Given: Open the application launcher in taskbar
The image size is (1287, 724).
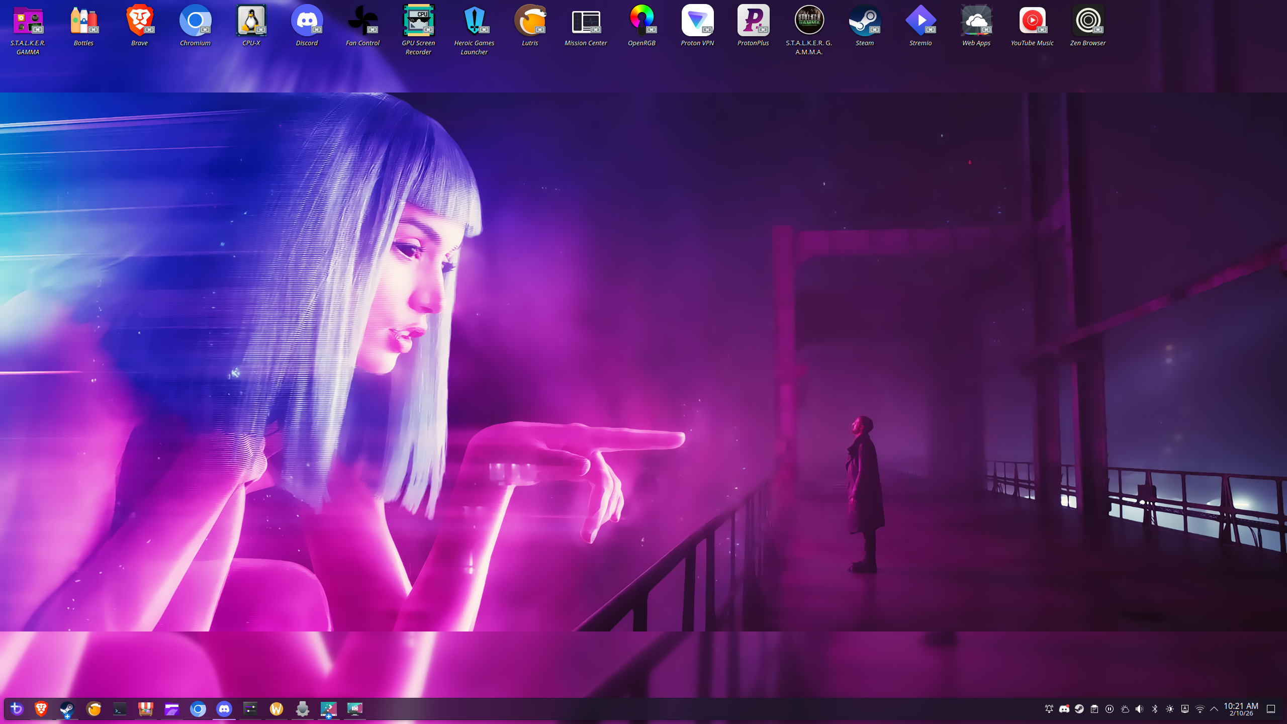Looking at the screenshot, I should pos(16,709).
